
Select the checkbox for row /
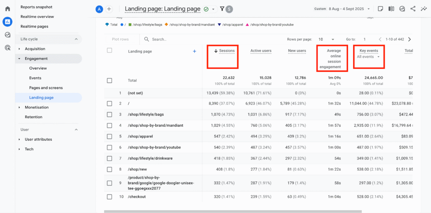(x=109, y=103)
